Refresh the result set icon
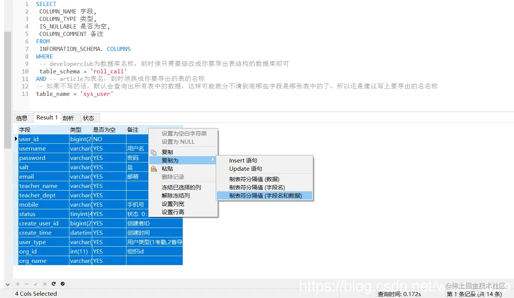The height and width of the screenshot is (298, 514). click(54, 284)
